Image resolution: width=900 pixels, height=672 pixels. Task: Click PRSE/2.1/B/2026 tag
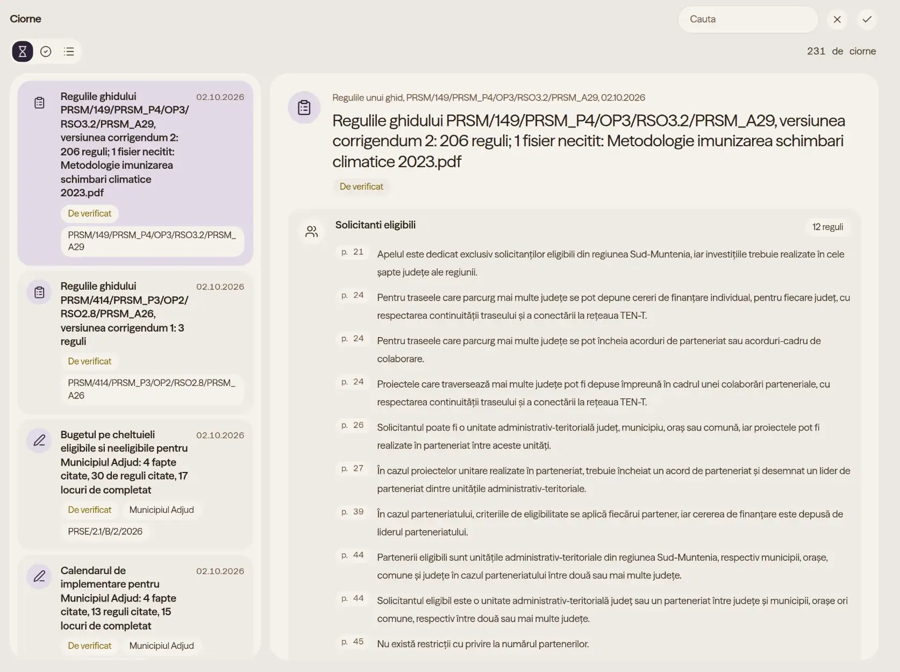click(105, 532)
